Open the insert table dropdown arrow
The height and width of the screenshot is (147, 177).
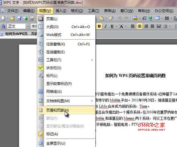click(162, 18)
